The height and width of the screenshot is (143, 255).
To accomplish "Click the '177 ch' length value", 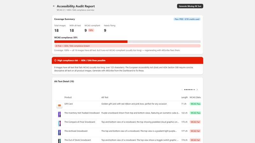I will coord(184,131).
